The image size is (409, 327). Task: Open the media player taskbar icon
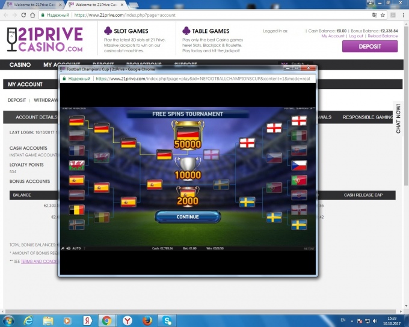click(67, 320)
